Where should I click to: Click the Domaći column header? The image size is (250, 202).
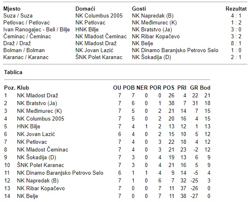(85, 9)
